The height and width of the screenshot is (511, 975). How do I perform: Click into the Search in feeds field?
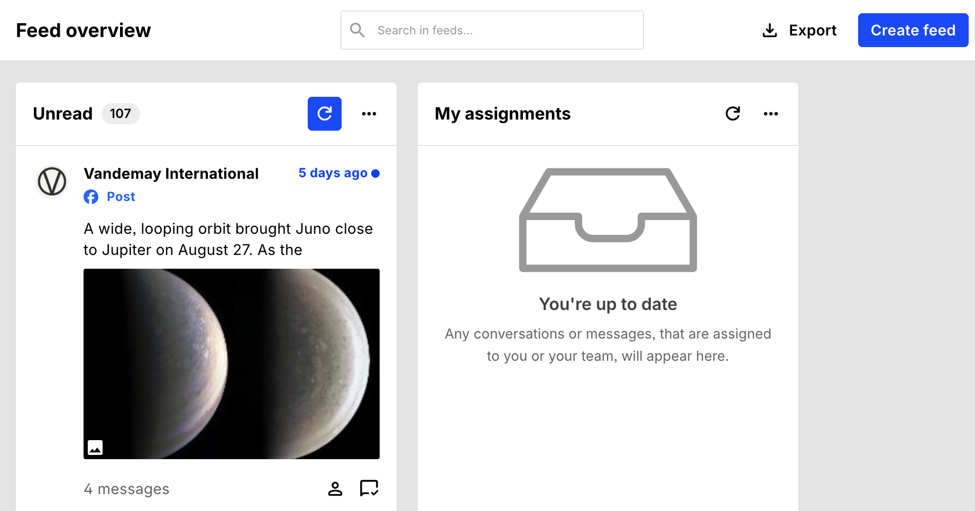[492, 30]
